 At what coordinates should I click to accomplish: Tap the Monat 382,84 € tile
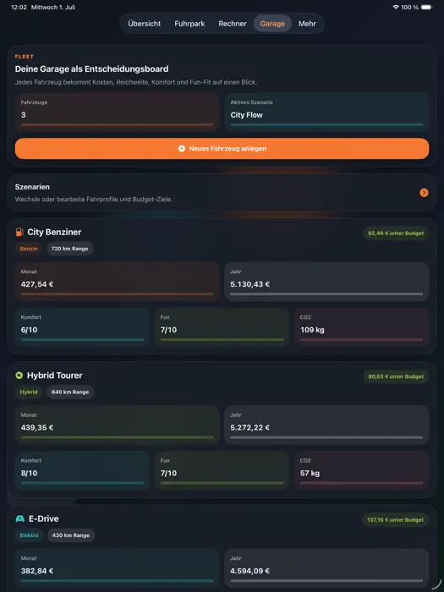pos(118,568)
